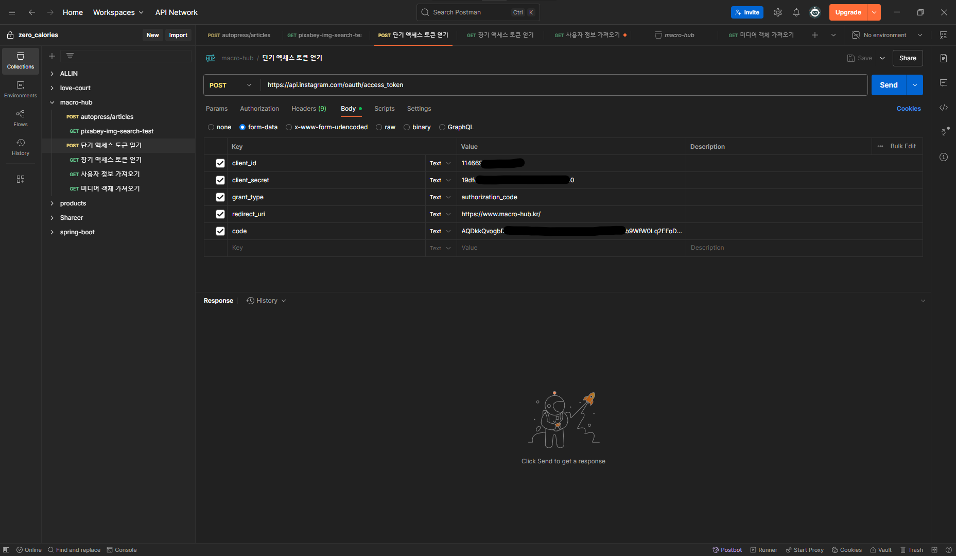This screenshot has height=556, width=956.
Task: Open the user avatar menu
Action: [815, 12]
